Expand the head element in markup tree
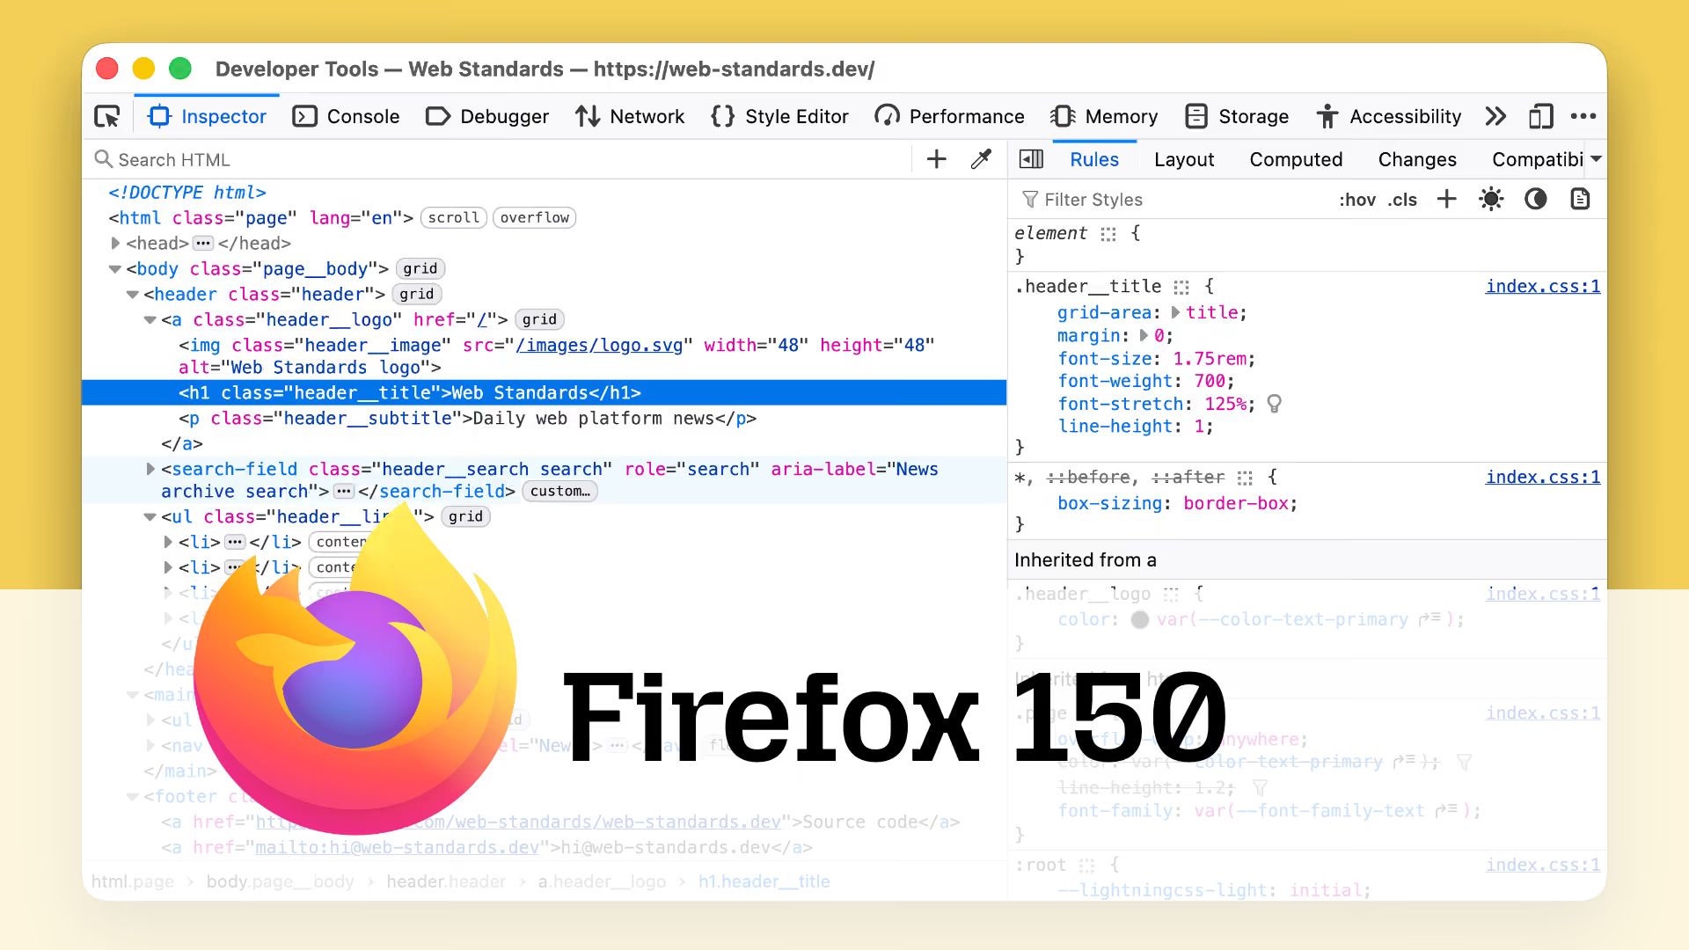 [x=115, y=243]
